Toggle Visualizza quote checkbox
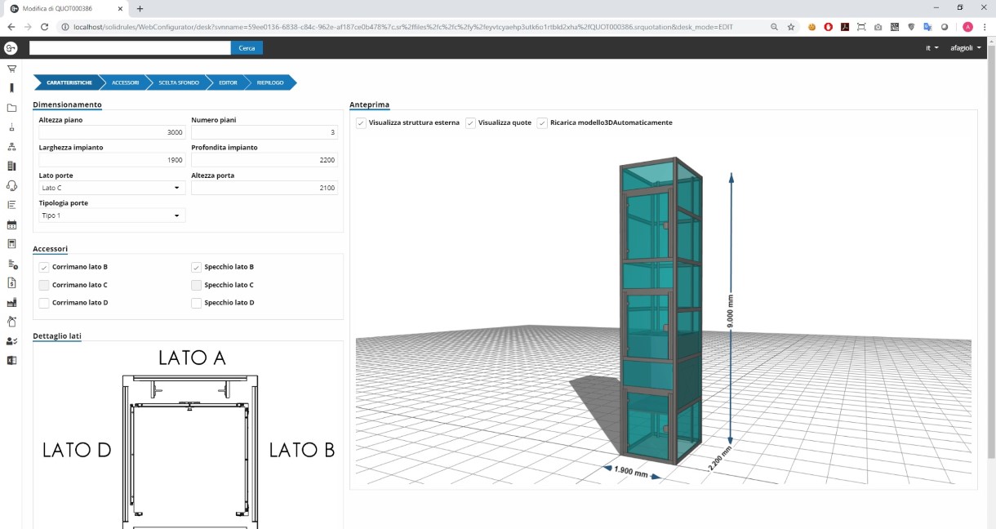 point(470,122)
